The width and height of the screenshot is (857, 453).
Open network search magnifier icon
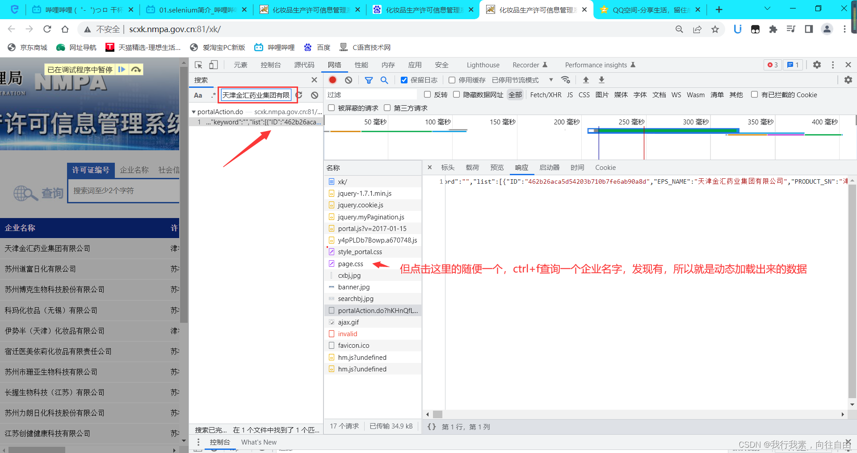pyautogui.click(x=384, y=80)
